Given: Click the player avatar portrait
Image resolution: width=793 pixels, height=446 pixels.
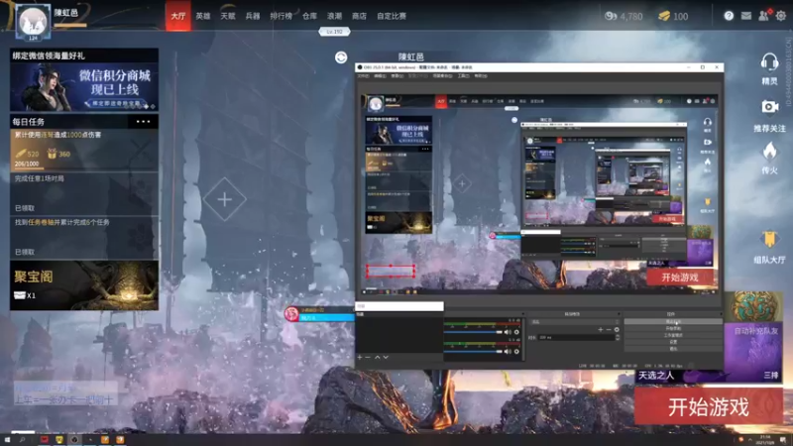Looking at the screenshot, I should (x=33, y=22).
